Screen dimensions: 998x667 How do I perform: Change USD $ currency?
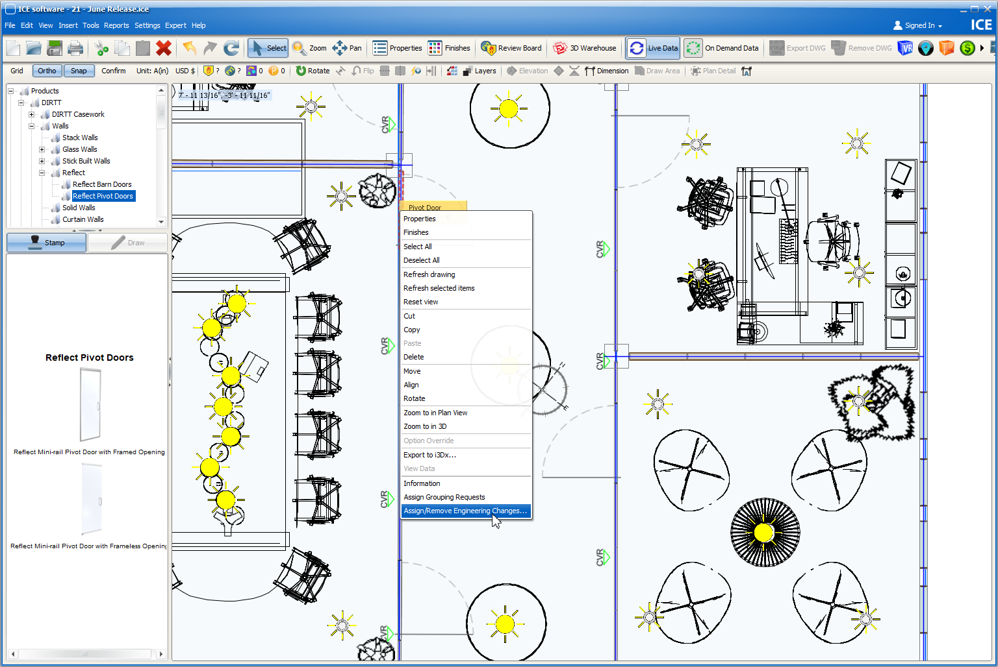click(x=185, y=71)
